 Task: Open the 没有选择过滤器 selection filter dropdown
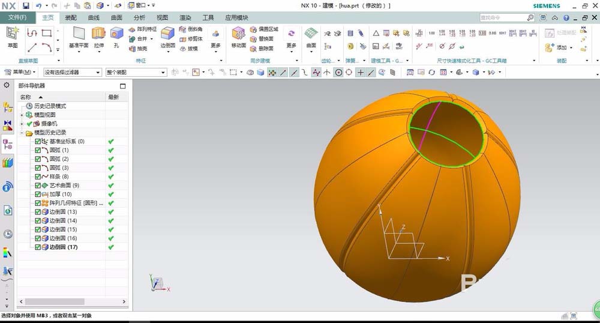tap(72, 72)
